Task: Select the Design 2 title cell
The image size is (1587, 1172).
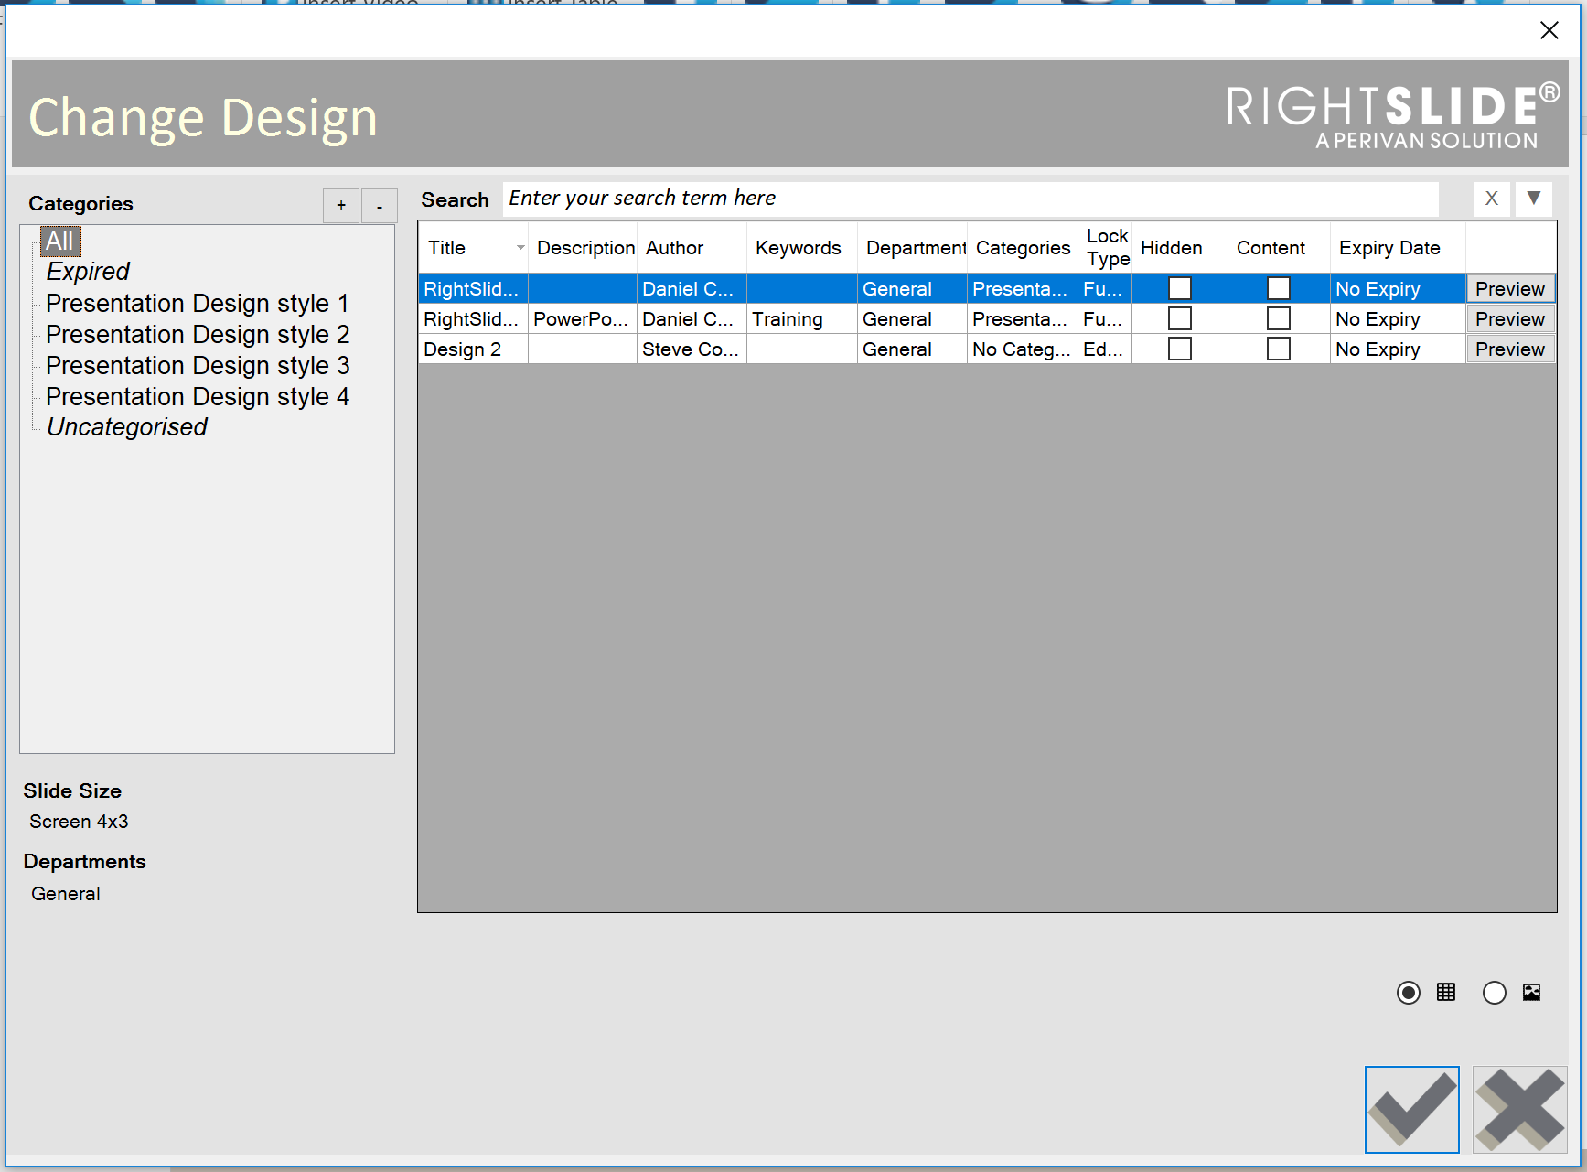Action: [473, 349]
